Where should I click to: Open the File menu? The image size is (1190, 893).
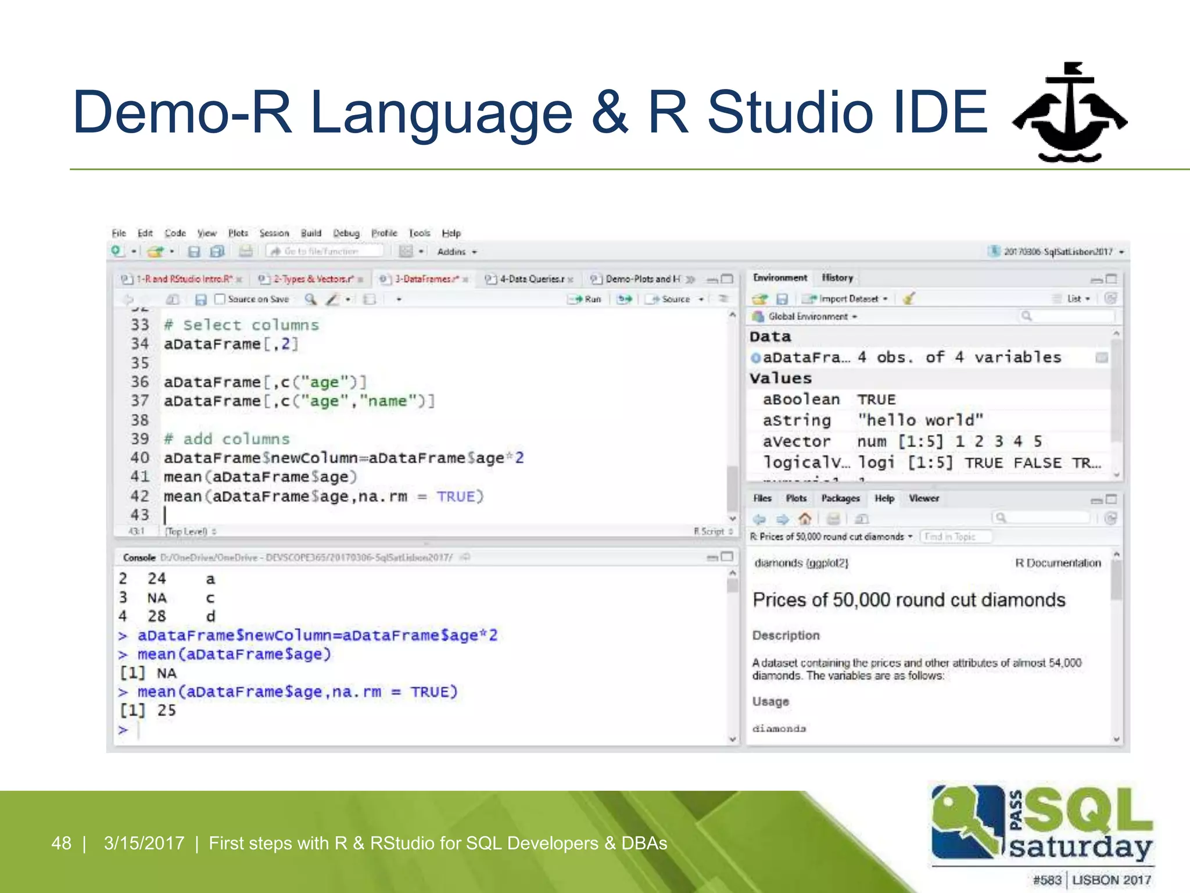click(119, 233)
